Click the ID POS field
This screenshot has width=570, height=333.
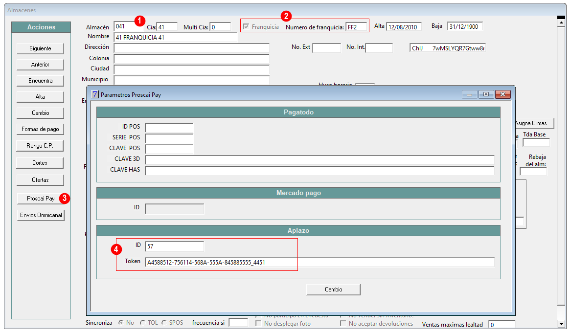click(169, 128)
